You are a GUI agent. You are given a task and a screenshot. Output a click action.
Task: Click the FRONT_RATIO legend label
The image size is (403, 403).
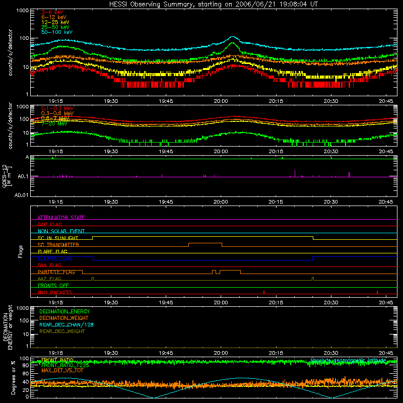57,360
